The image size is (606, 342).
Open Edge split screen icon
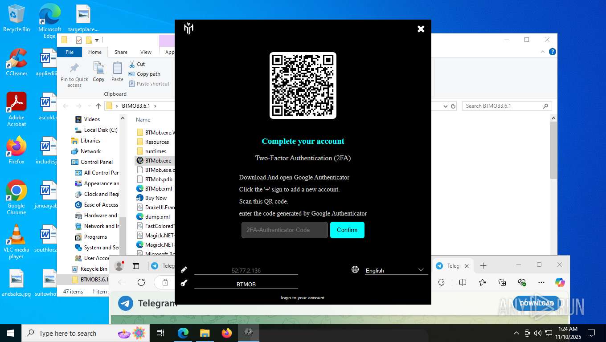(463, 282)
